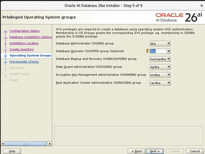Go to Installation Location step
This screenshot has width=205, height=154.
click(24, 43)
